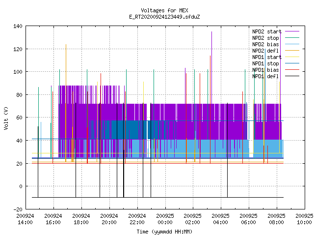Click the x-axis tick 200925 04:00
This screenshot has width=314, height=236.
(220, 219)
